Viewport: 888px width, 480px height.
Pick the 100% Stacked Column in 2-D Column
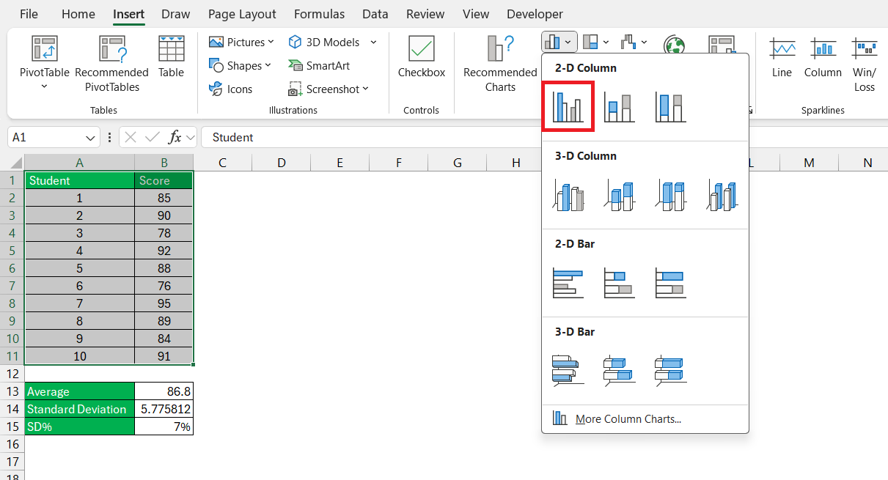click(x=671, y=107)
